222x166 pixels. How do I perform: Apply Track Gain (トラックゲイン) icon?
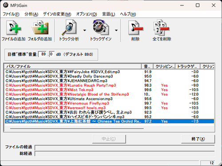[x=101, y=28]
